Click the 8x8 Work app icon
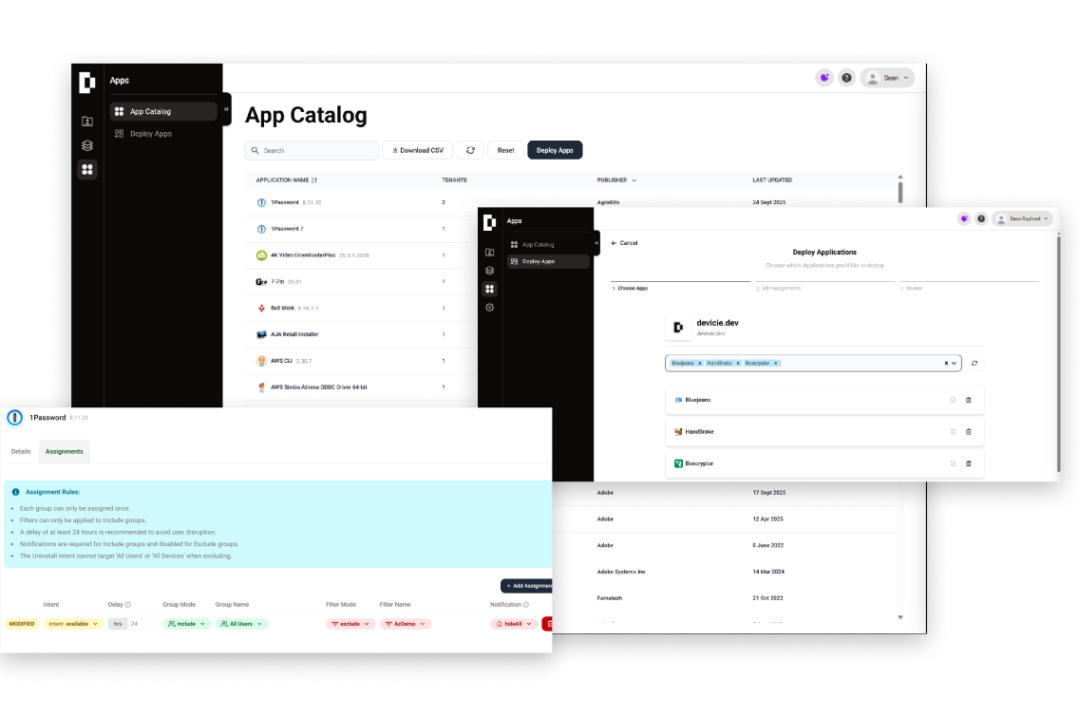1079x716 pixels. tap(261, 308)
